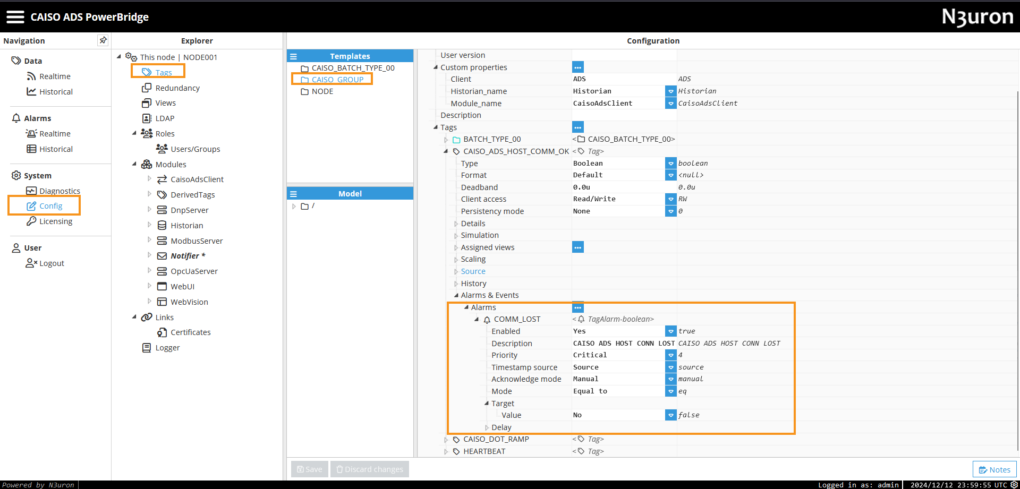1020x489 pixels.
Task: Select the LDAP icon
Action: (x=147, y=118)
